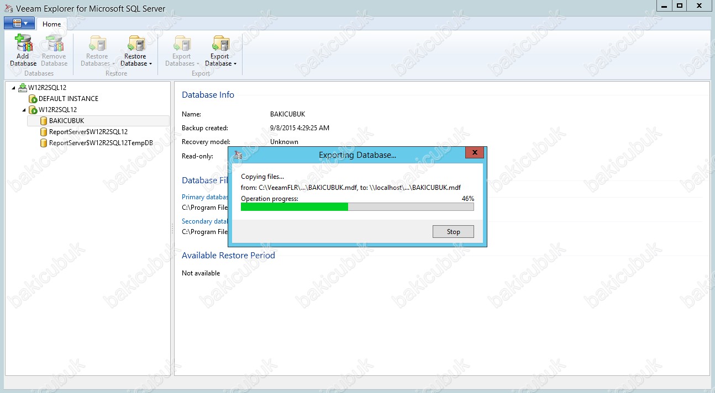This screenshot has height=393, width=715.
Task: Click the BAKICUBUK value beside Name
Action: click(x=287, y=114)
